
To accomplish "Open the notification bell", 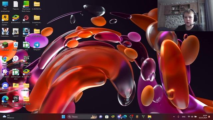I will [x=209, y=117].
